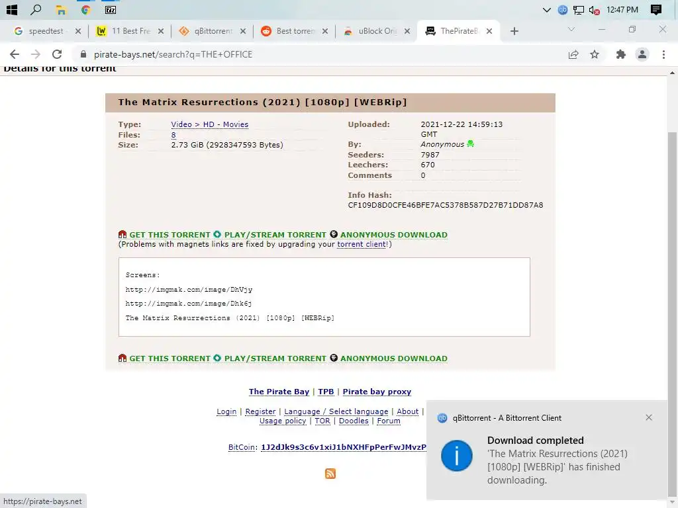678x508 pixels.
Task: Open the taskbar search magnifier
Action: 36,9
